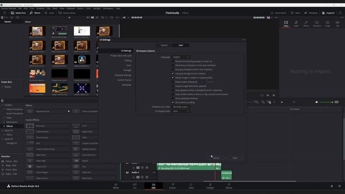Open the Playback menu
Screen dimensions: 345x194
(x=71, y=9)
